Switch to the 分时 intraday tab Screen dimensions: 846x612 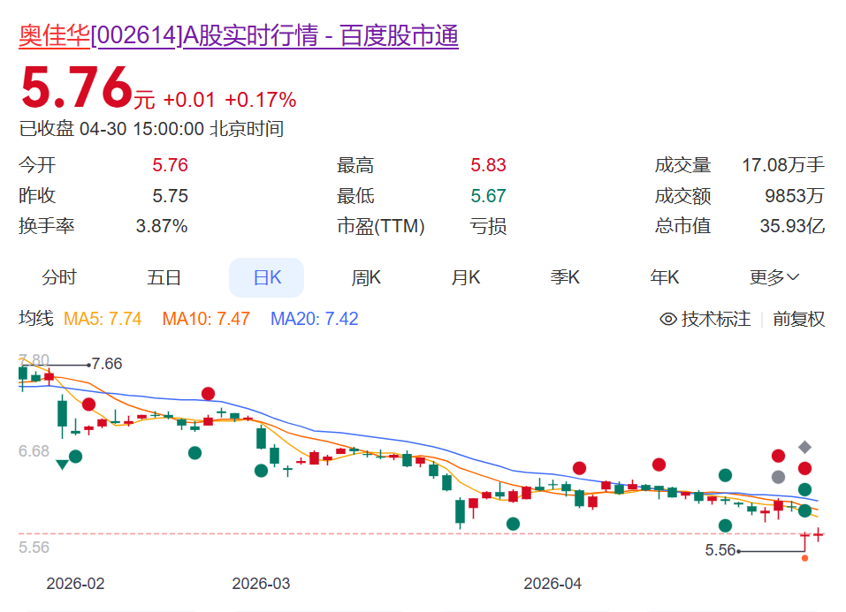(x=59, y=277)
